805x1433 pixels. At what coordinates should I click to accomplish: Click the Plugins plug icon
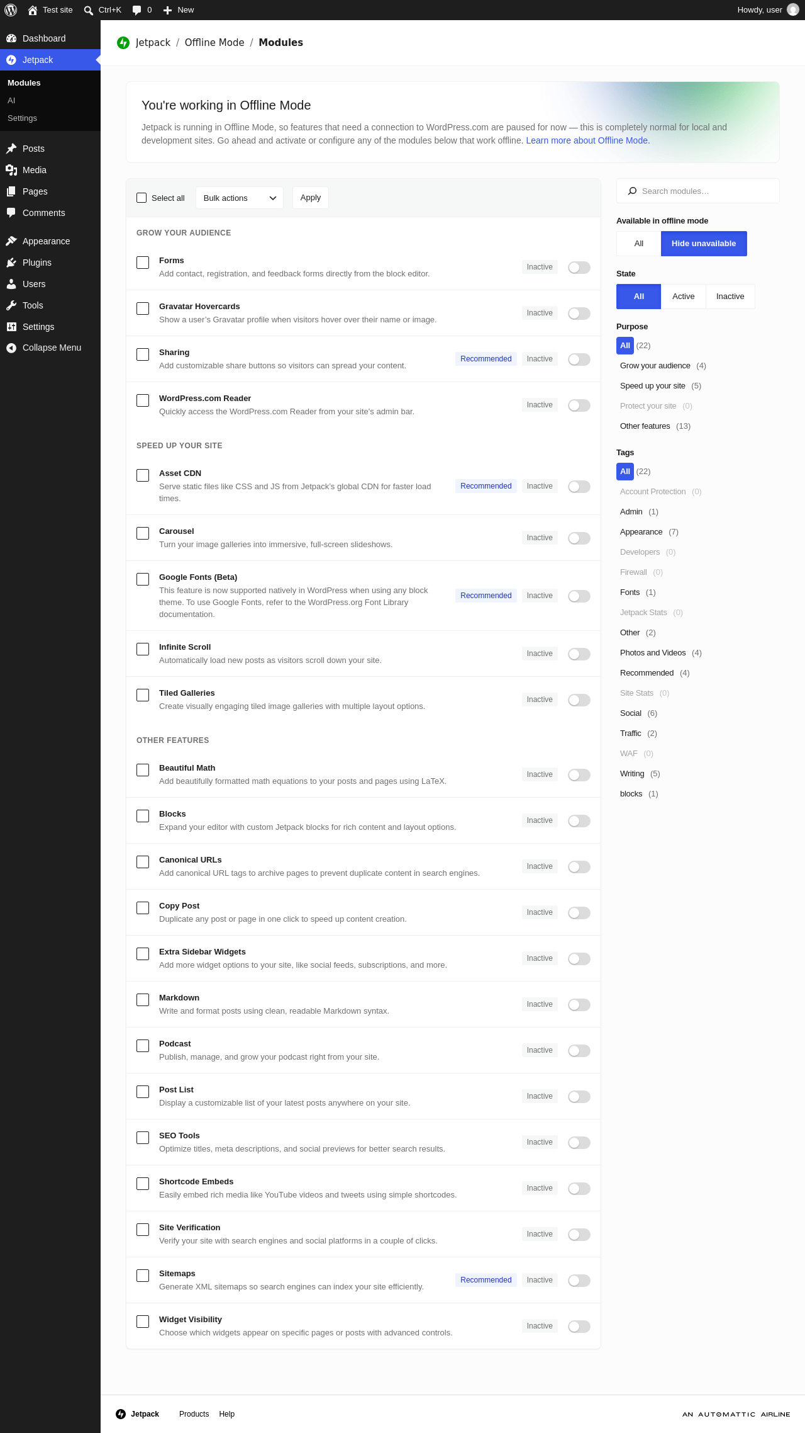[11, 263]
